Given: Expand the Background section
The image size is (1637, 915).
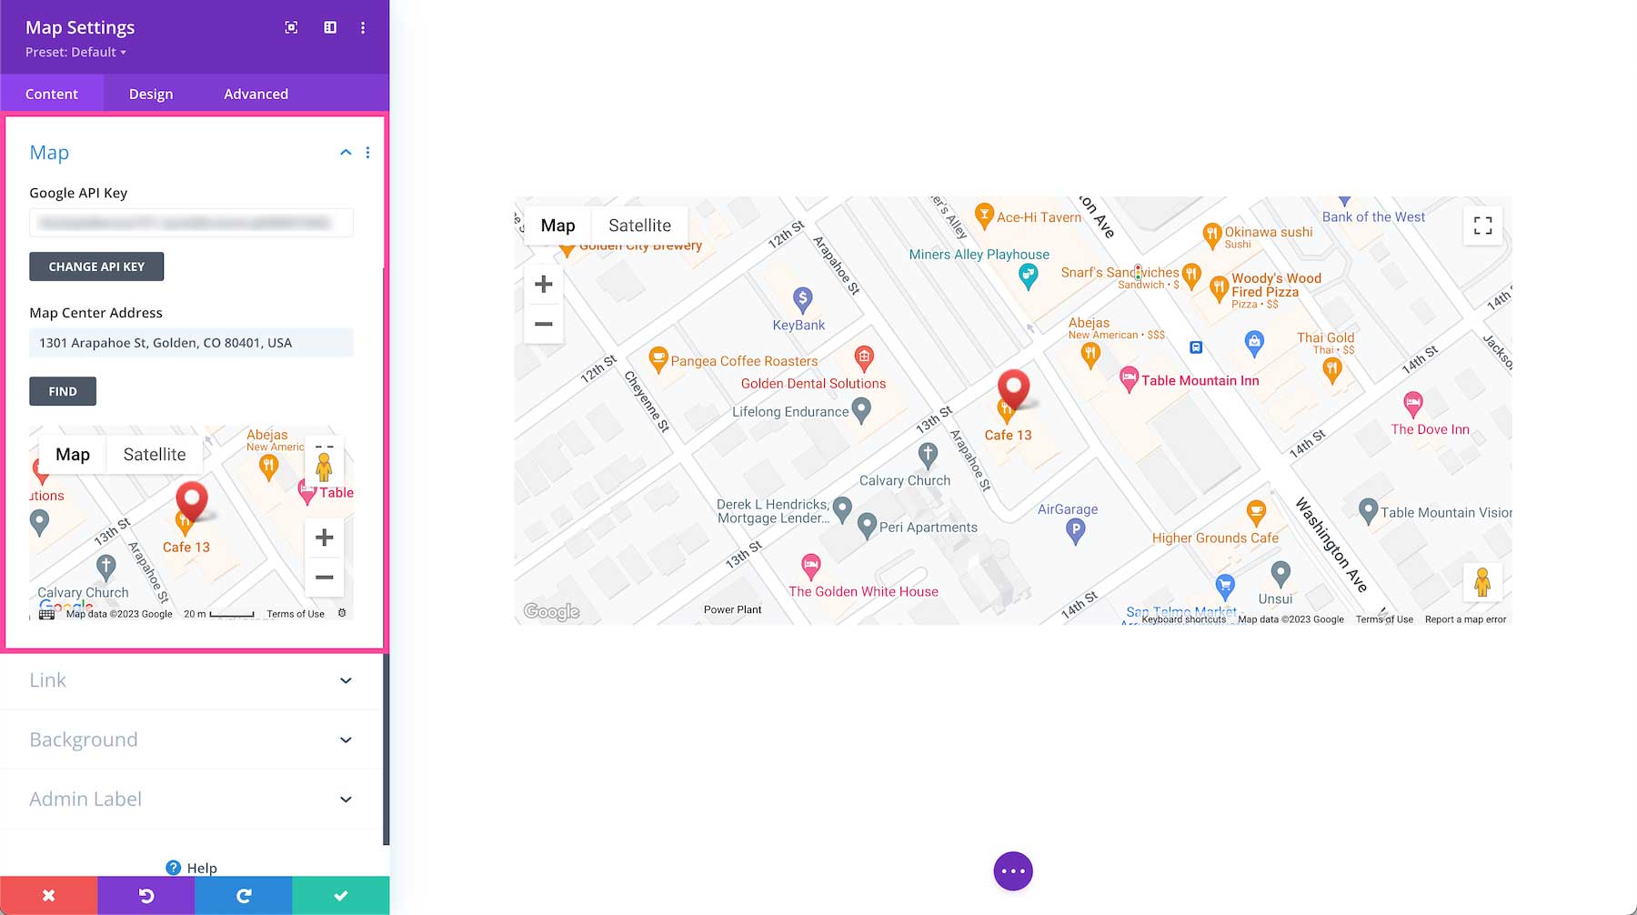Looking at the screenshot, I should 191,739.
